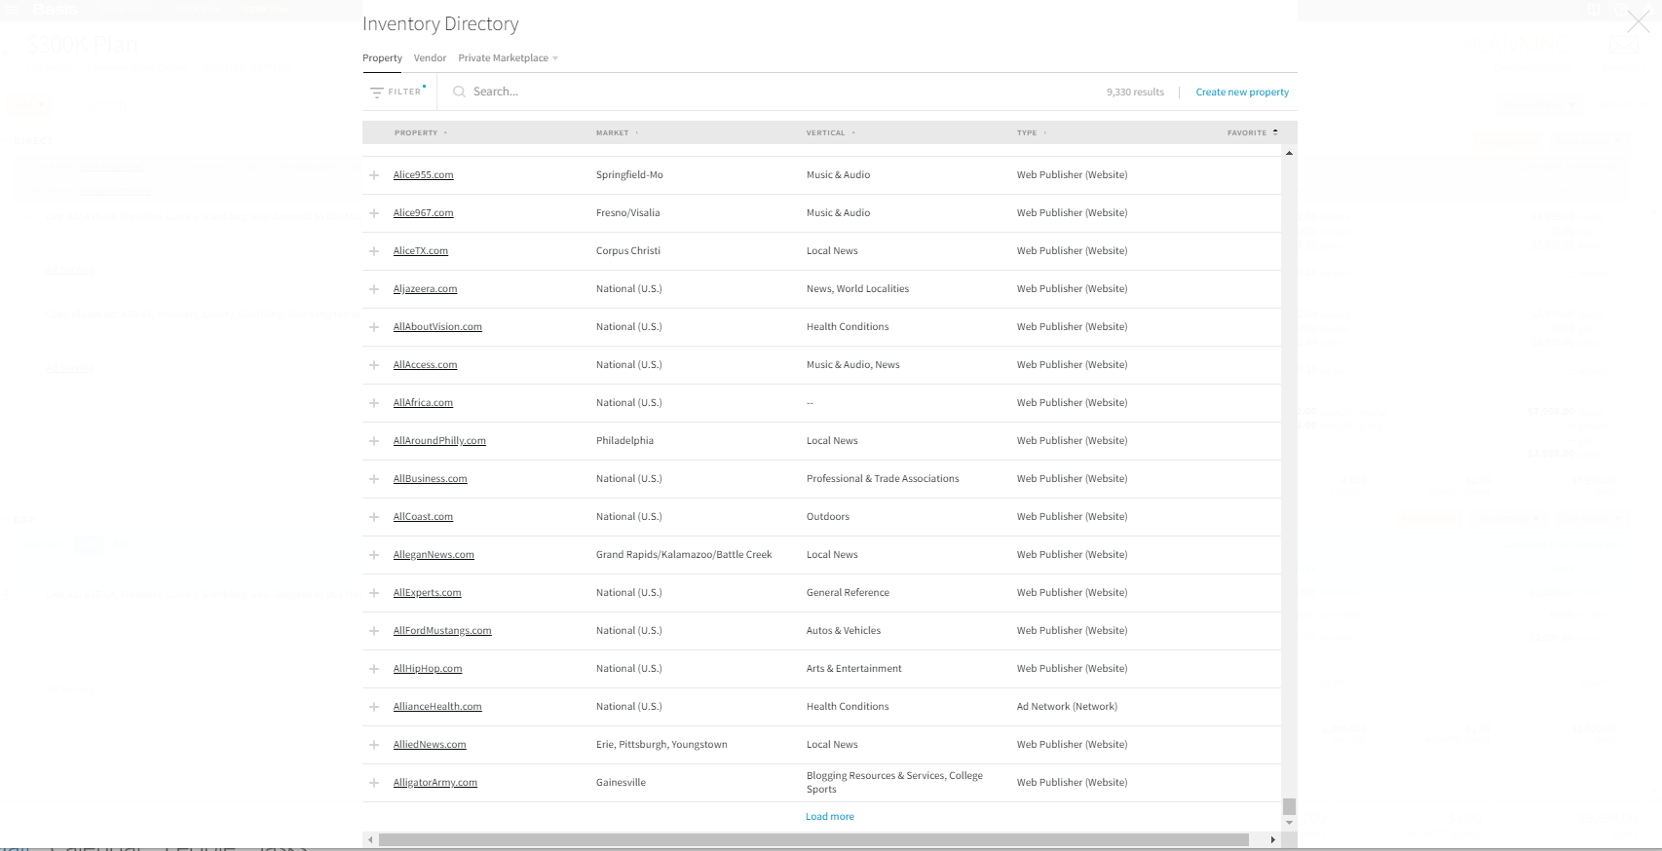Click the horizontal scroll left arrow
Image resolution: width=1662 pixels, height=851 pixels.
pos(370,839)
